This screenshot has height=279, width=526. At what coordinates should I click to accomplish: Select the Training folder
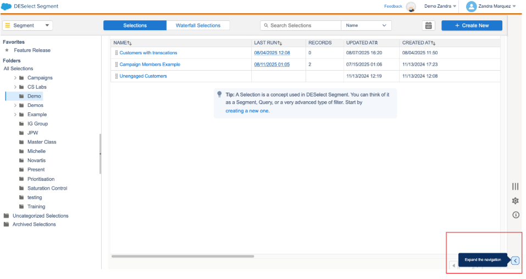[x=36, y=207]
